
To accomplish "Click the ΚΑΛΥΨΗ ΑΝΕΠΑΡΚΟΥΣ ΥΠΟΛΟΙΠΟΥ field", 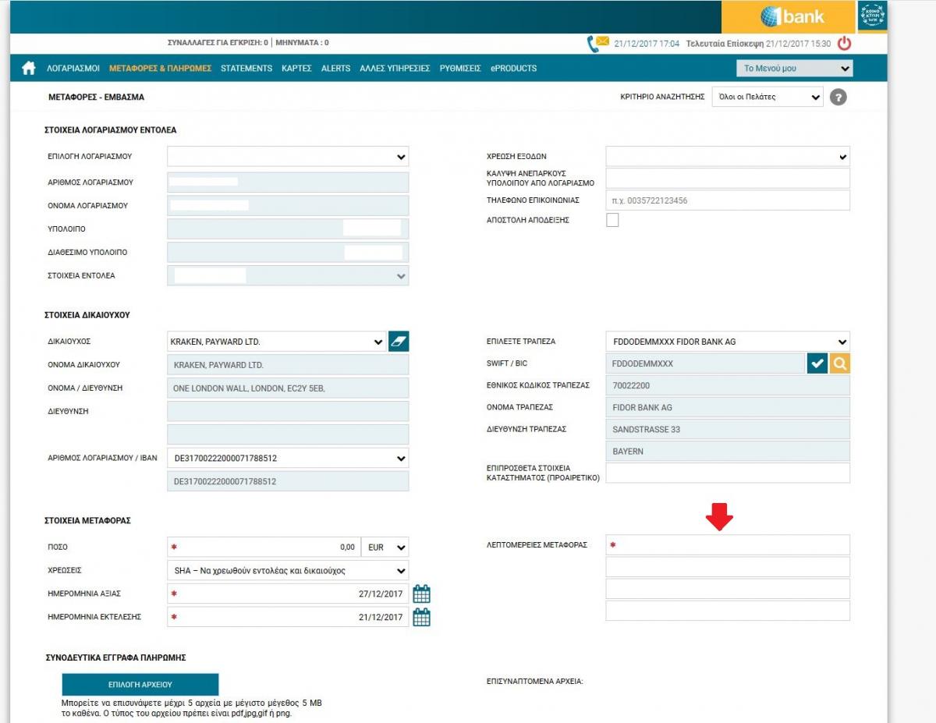I will [728, 178].
